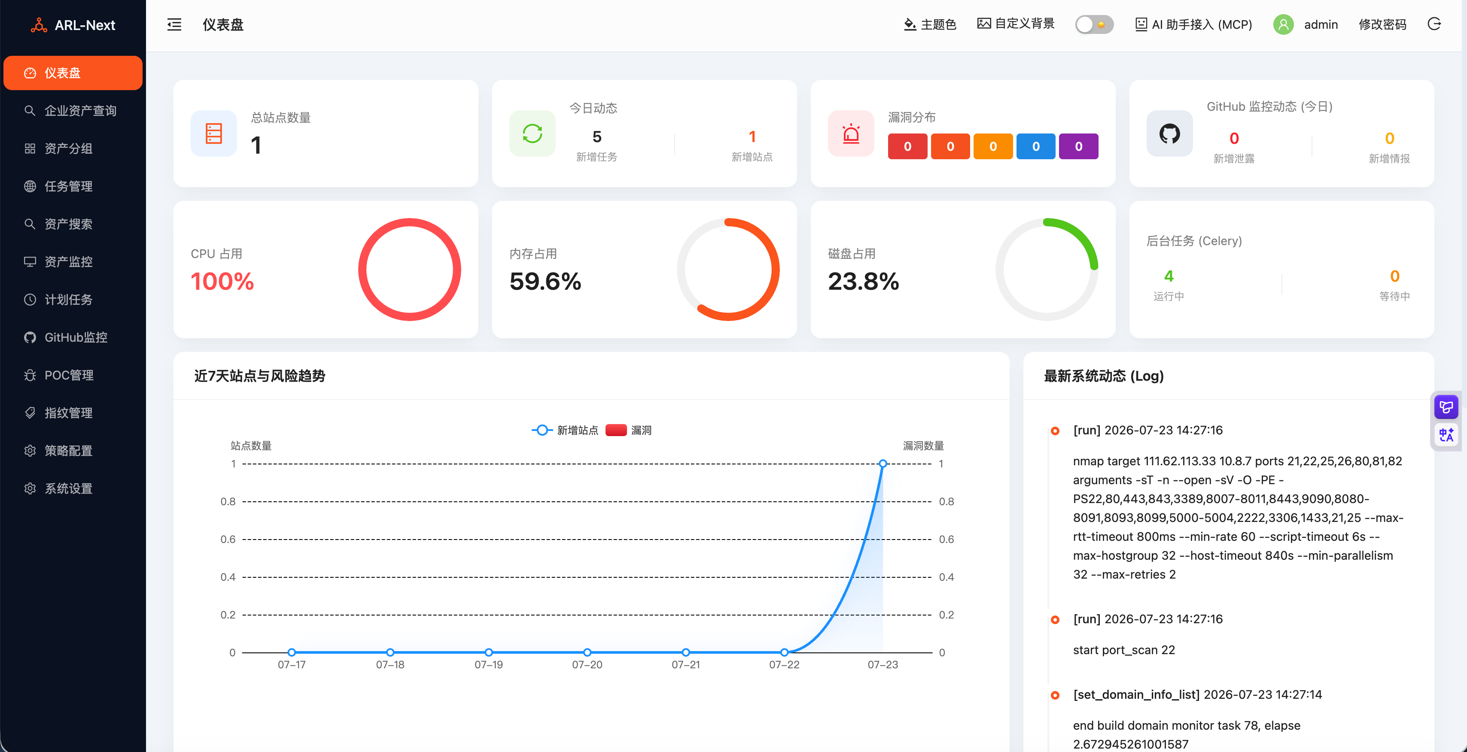Click the 资产分组 grid icon

tap(30, 149)
